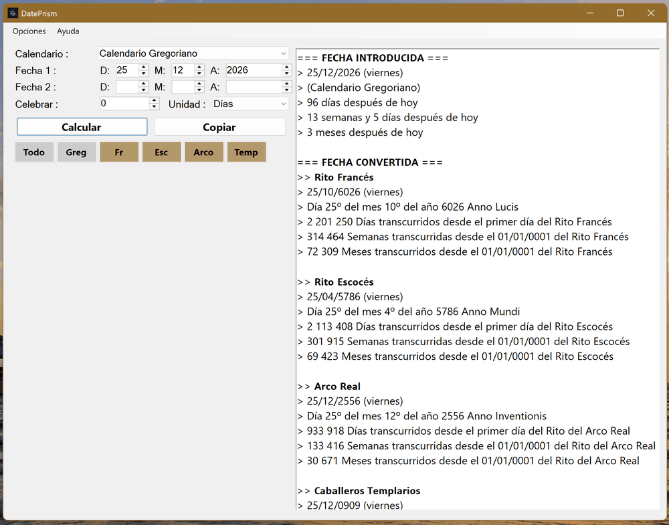Toggle the Todo filter button

click(34, 152)
